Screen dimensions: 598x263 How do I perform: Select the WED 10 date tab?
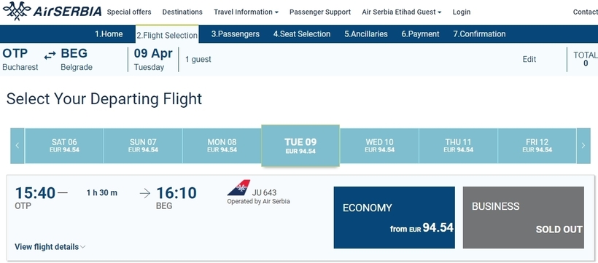click(379, 146)
